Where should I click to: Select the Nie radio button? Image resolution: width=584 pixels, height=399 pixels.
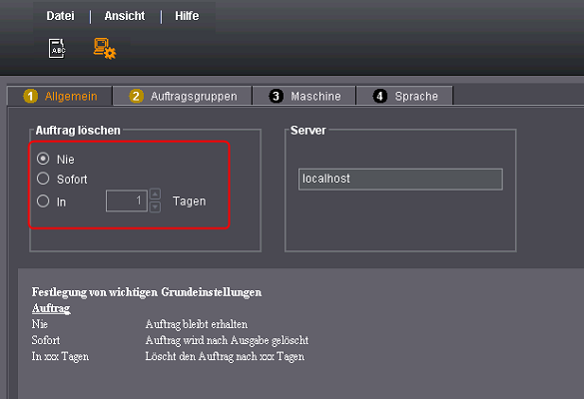click(x=43, y=159)
